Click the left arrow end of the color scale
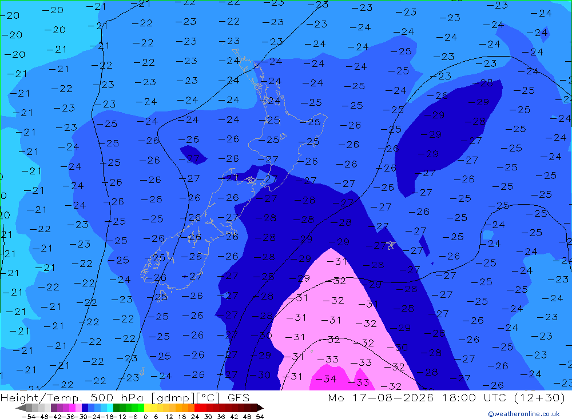This screenshot has height=419, width=572. click(21, 408)
